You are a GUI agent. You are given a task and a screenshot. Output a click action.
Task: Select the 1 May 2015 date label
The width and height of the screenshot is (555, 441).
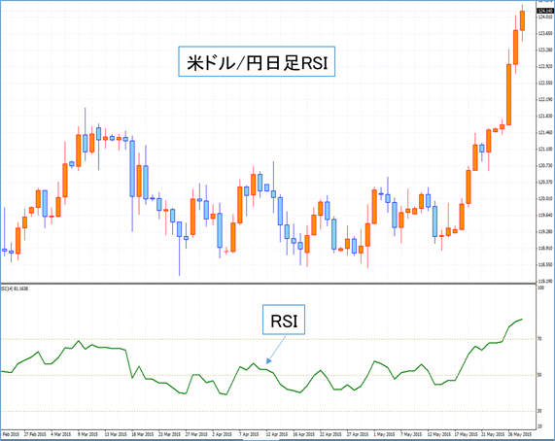(x=384, y=434)
